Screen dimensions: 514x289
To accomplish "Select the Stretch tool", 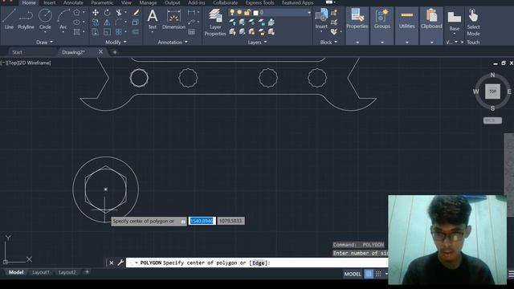I will coord(96,32).
